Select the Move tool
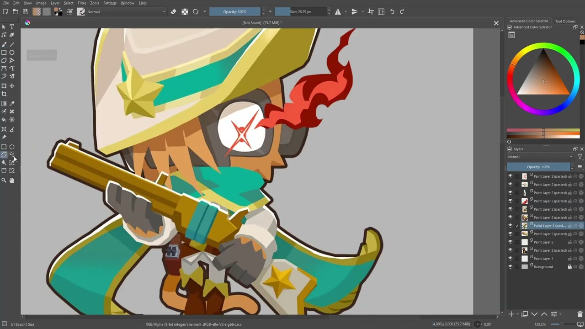 (x=12, y=86)
